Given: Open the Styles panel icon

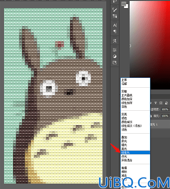Looking at the screenshot, I should coord(115,63).
